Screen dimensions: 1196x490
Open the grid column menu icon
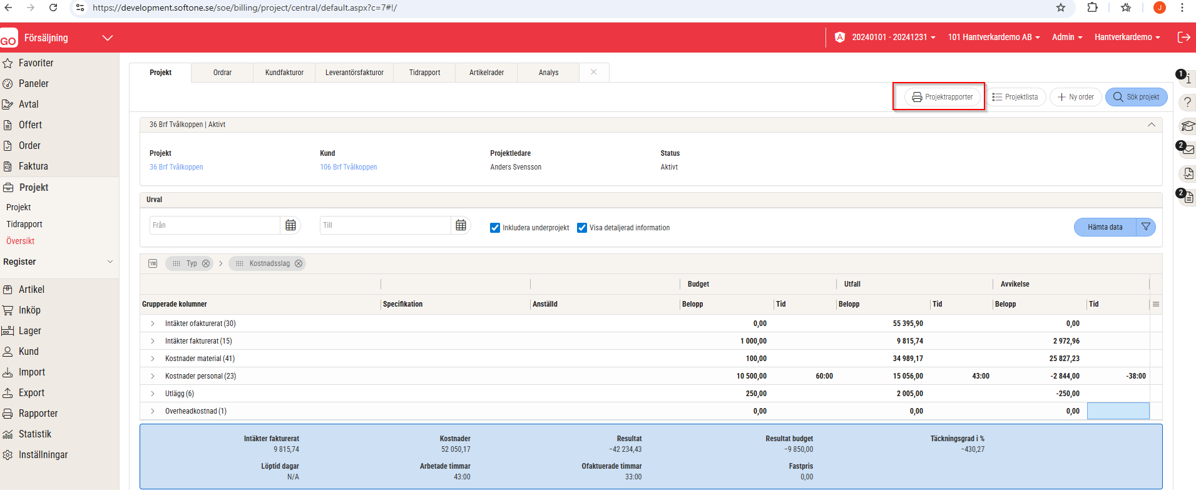point(1156,304)
